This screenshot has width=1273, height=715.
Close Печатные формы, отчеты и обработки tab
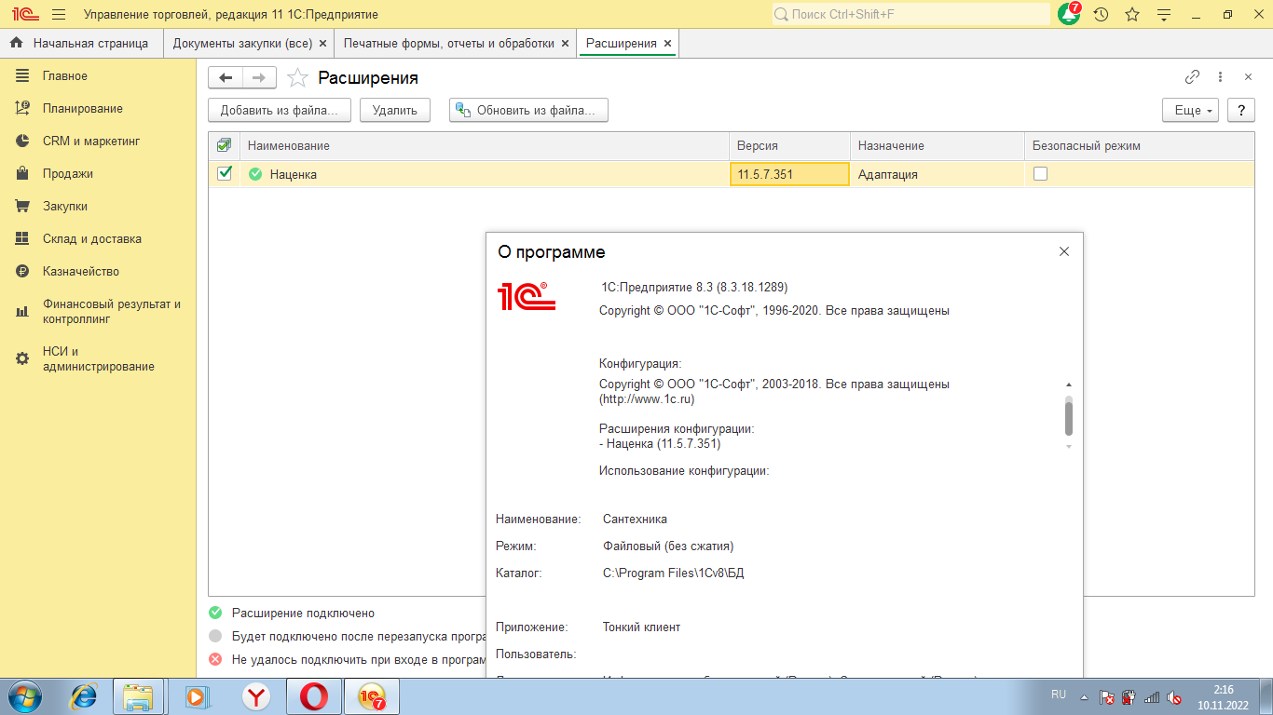click(565, 44)
